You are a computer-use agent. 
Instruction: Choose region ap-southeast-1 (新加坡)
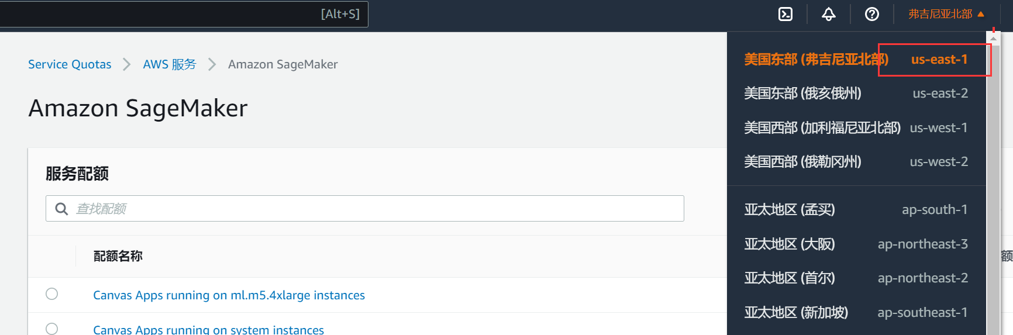[856, 312]
